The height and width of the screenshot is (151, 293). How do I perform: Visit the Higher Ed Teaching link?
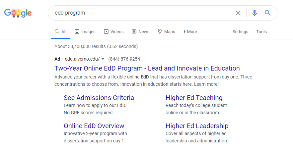click(x=194, y=98)
